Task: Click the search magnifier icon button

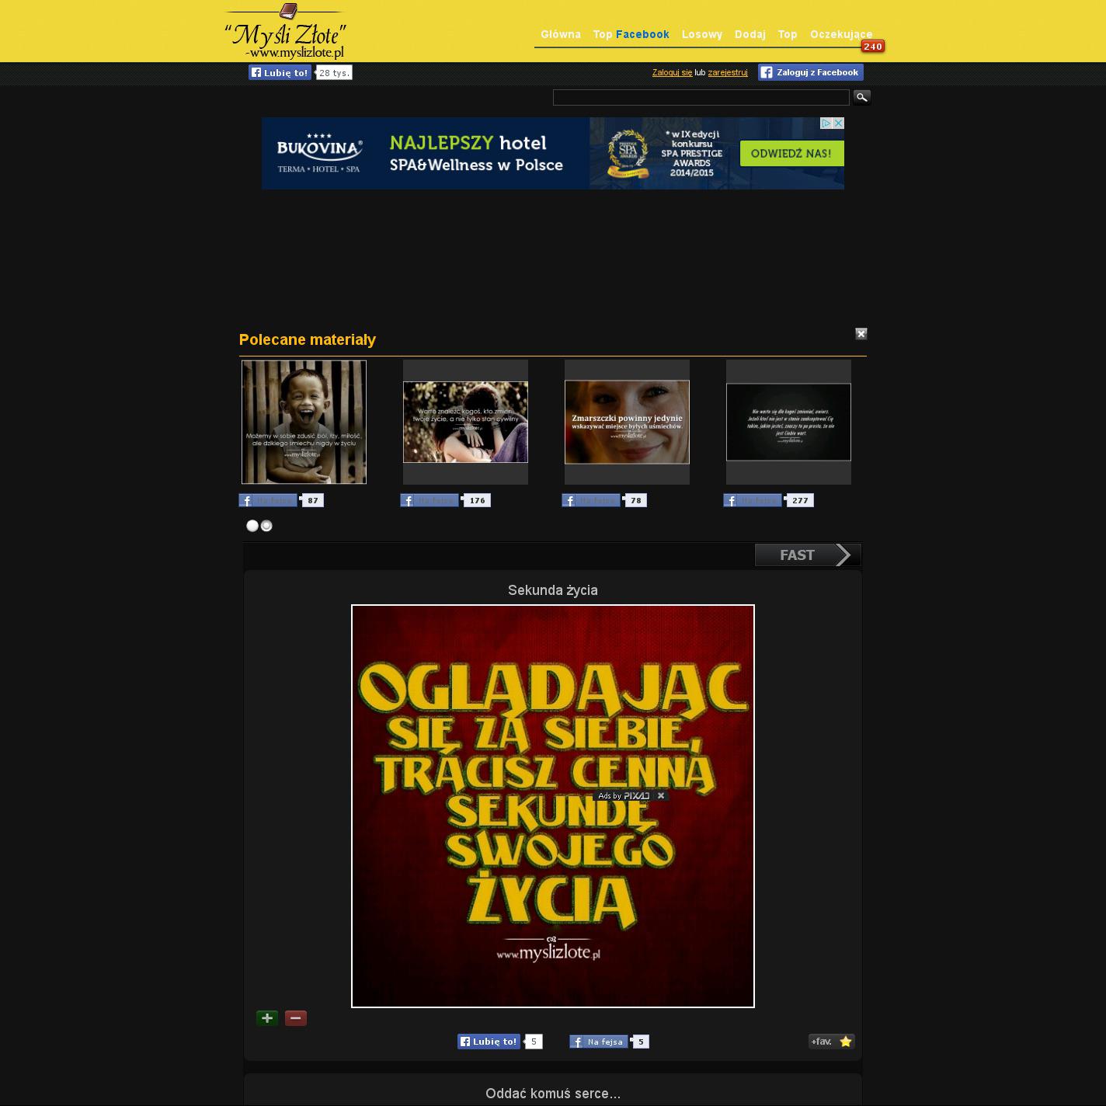Action: (x=861, y=97)
